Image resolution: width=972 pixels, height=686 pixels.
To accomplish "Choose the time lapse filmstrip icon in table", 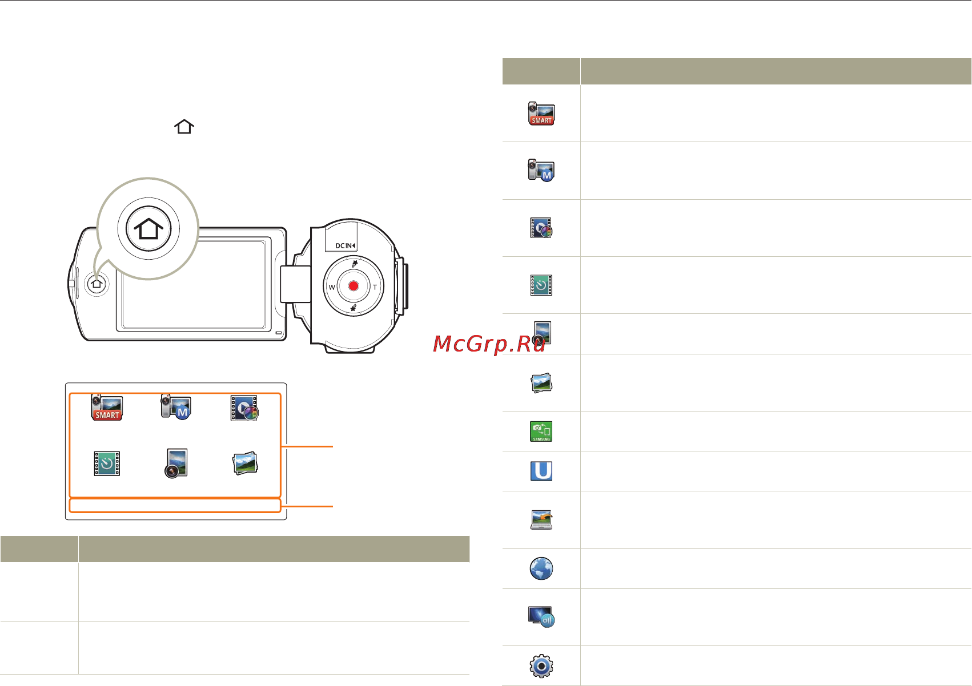I will pos(541,285).
